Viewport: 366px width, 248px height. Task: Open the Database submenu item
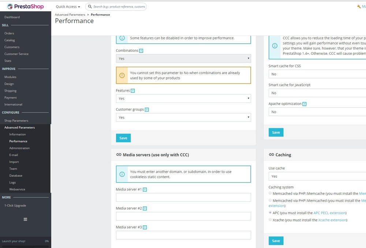pyautogui.click(x=16, y=176)
